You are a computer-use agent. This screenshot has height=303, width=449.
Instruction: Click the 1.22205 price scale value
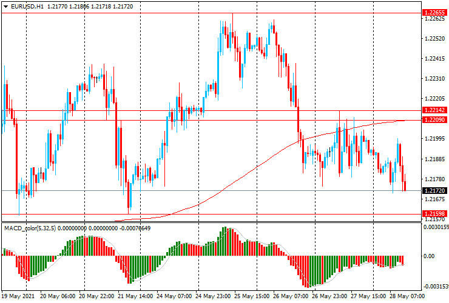[x=435, y=98]
